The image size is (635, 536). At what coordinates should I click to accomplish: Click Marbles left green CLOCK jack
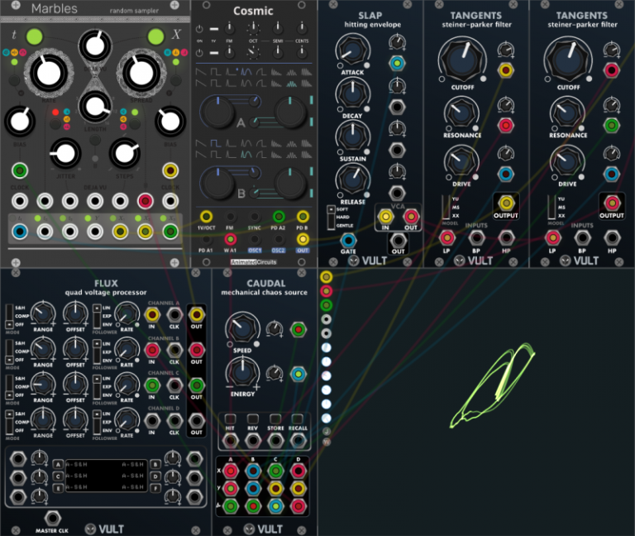click(20, 170)
